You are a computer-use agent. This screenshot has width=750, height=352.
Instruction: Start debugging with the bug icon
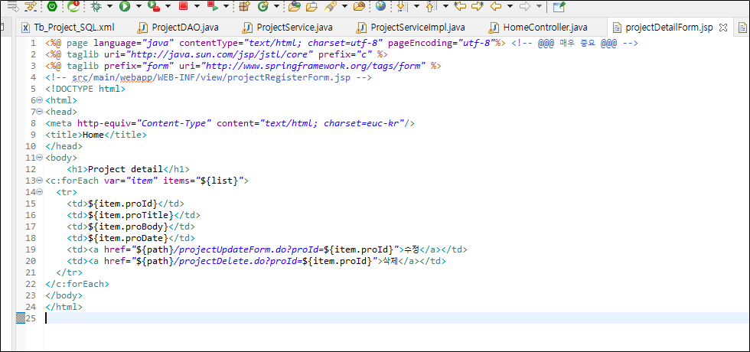click(96, 6)
